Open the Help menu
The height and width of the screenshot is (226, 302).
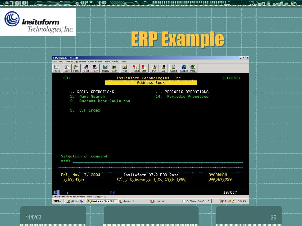[x=124, y=62]
